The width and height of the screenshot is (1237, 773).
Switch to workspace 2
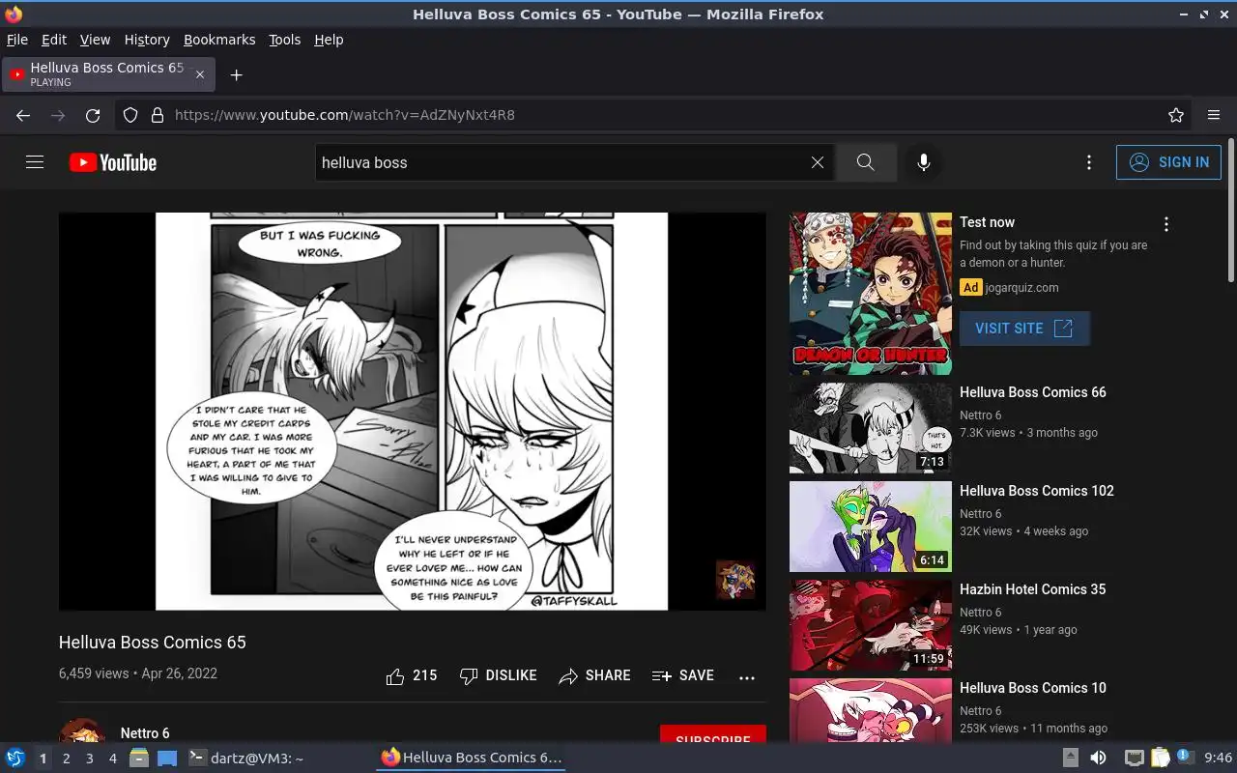(66, 759)
